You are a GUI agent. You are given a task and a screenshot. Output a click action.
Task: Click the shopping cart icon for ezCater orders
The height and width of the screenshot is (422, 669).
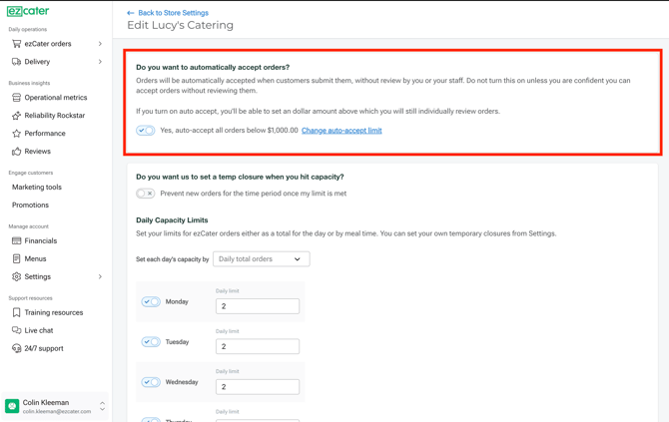coord(16,44)
